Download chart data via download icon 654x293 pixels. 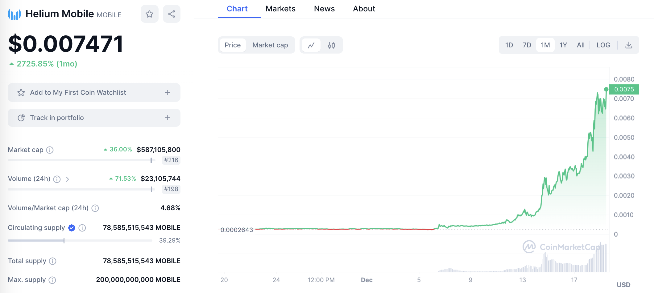[x=629, y=45]
